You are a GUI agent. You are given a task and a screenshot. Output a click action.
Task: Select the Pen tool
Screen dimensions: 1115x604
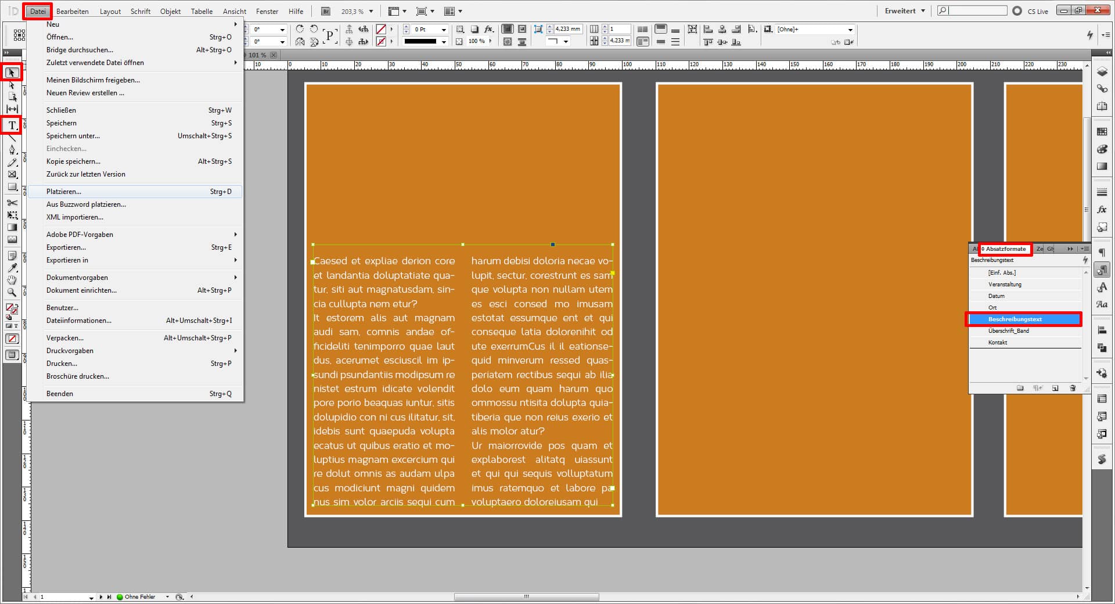[x=12, y=150]
